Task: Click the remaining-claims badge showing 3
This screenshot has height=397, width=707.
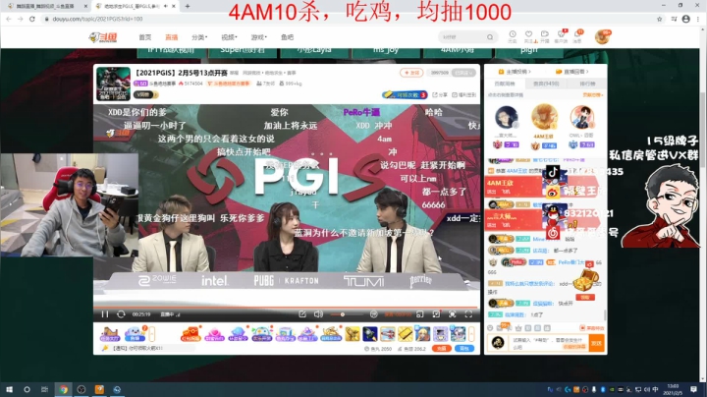Action: (x=405, y=94)
